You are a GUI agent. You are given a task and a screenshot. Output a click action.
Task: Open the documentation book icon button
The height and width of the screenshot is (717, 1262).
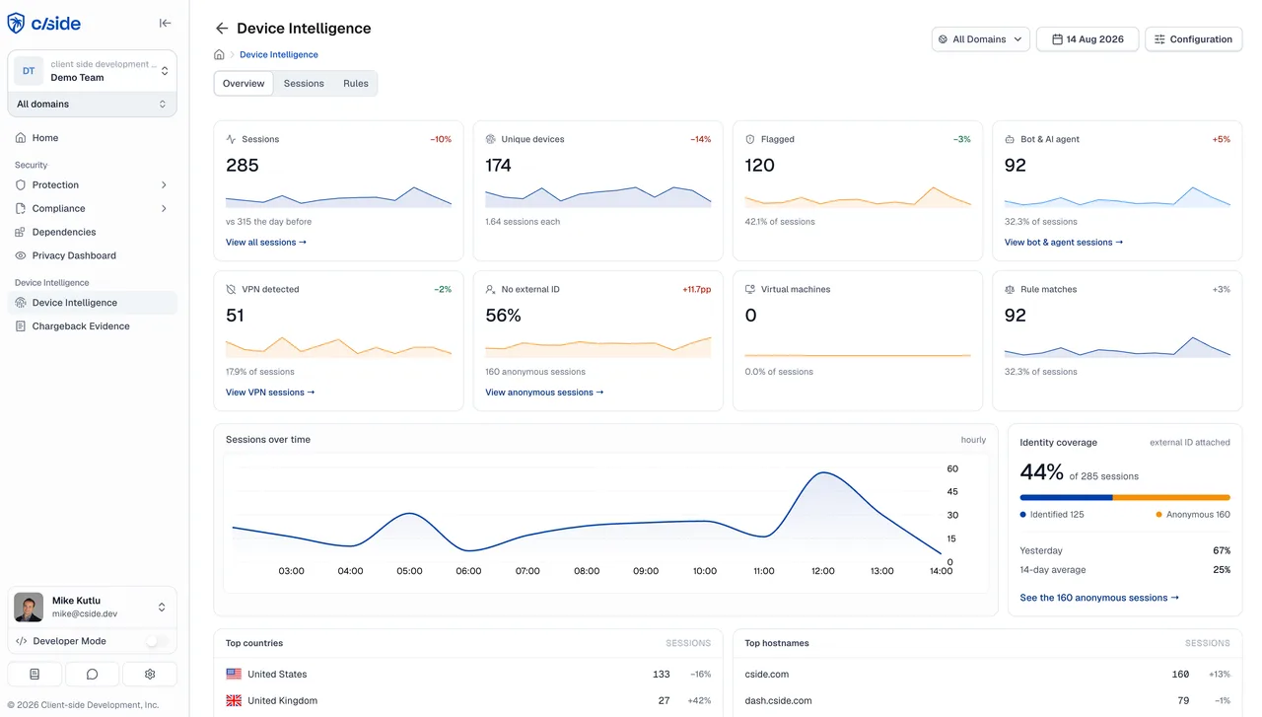(x=35, y=675)
